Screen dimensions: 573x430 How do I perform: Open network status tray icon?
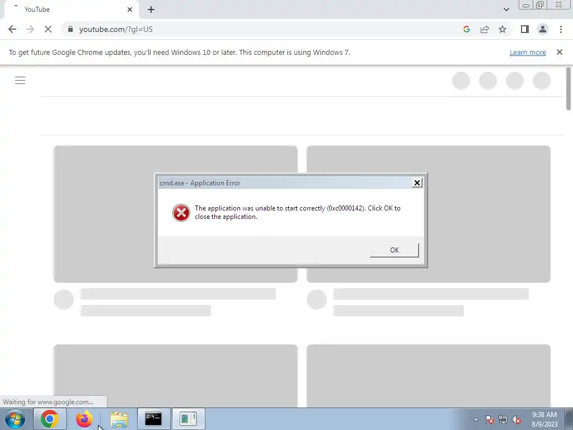pos(503,419)
